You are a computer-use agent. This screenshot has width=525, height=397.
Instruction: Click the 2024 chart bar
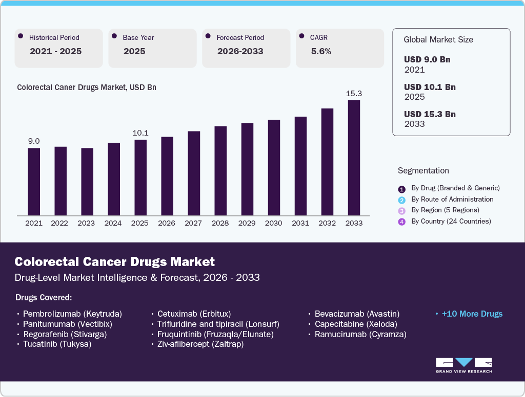114,179
